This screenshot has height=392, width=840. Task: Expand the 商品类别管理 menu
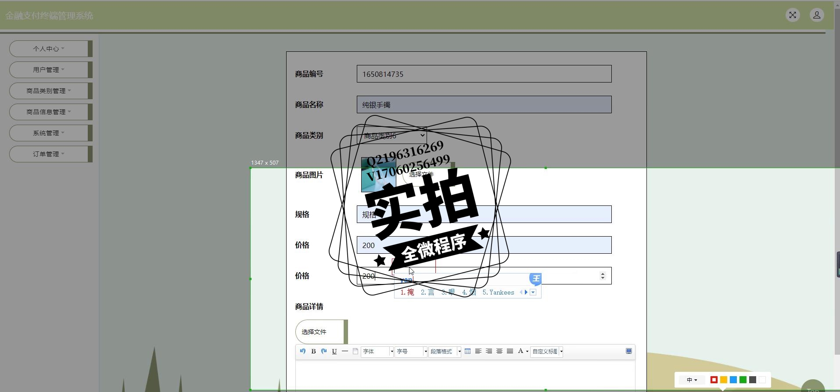50,91
